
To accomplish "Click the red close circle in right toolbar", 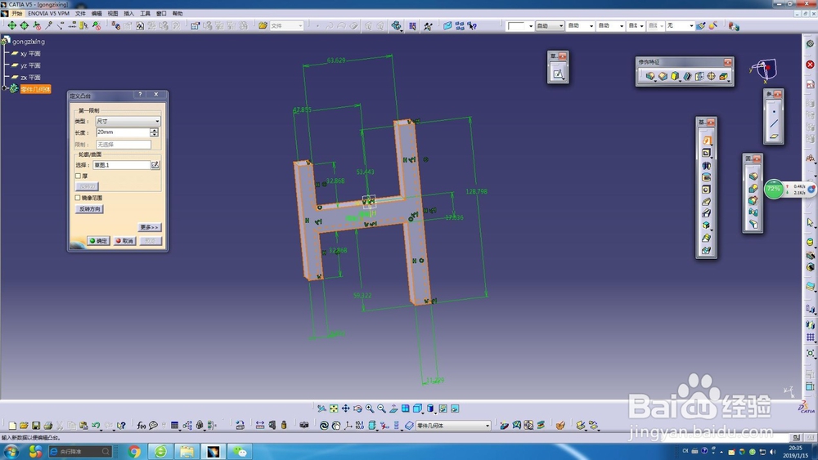I will pyautogui.click(x=810, y=65).
